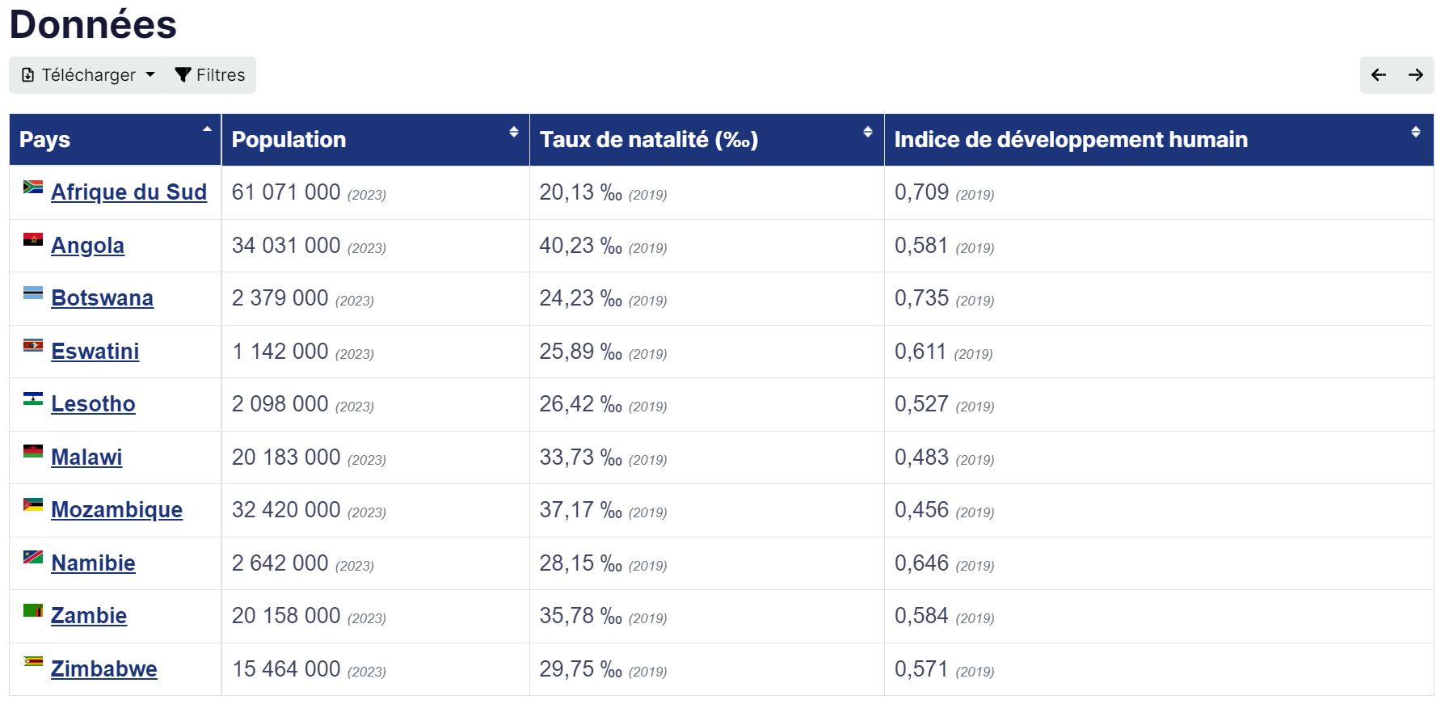The image size is (1445, 704).
Task: Open the Mozambique link
Action: [x=116, y=510]
